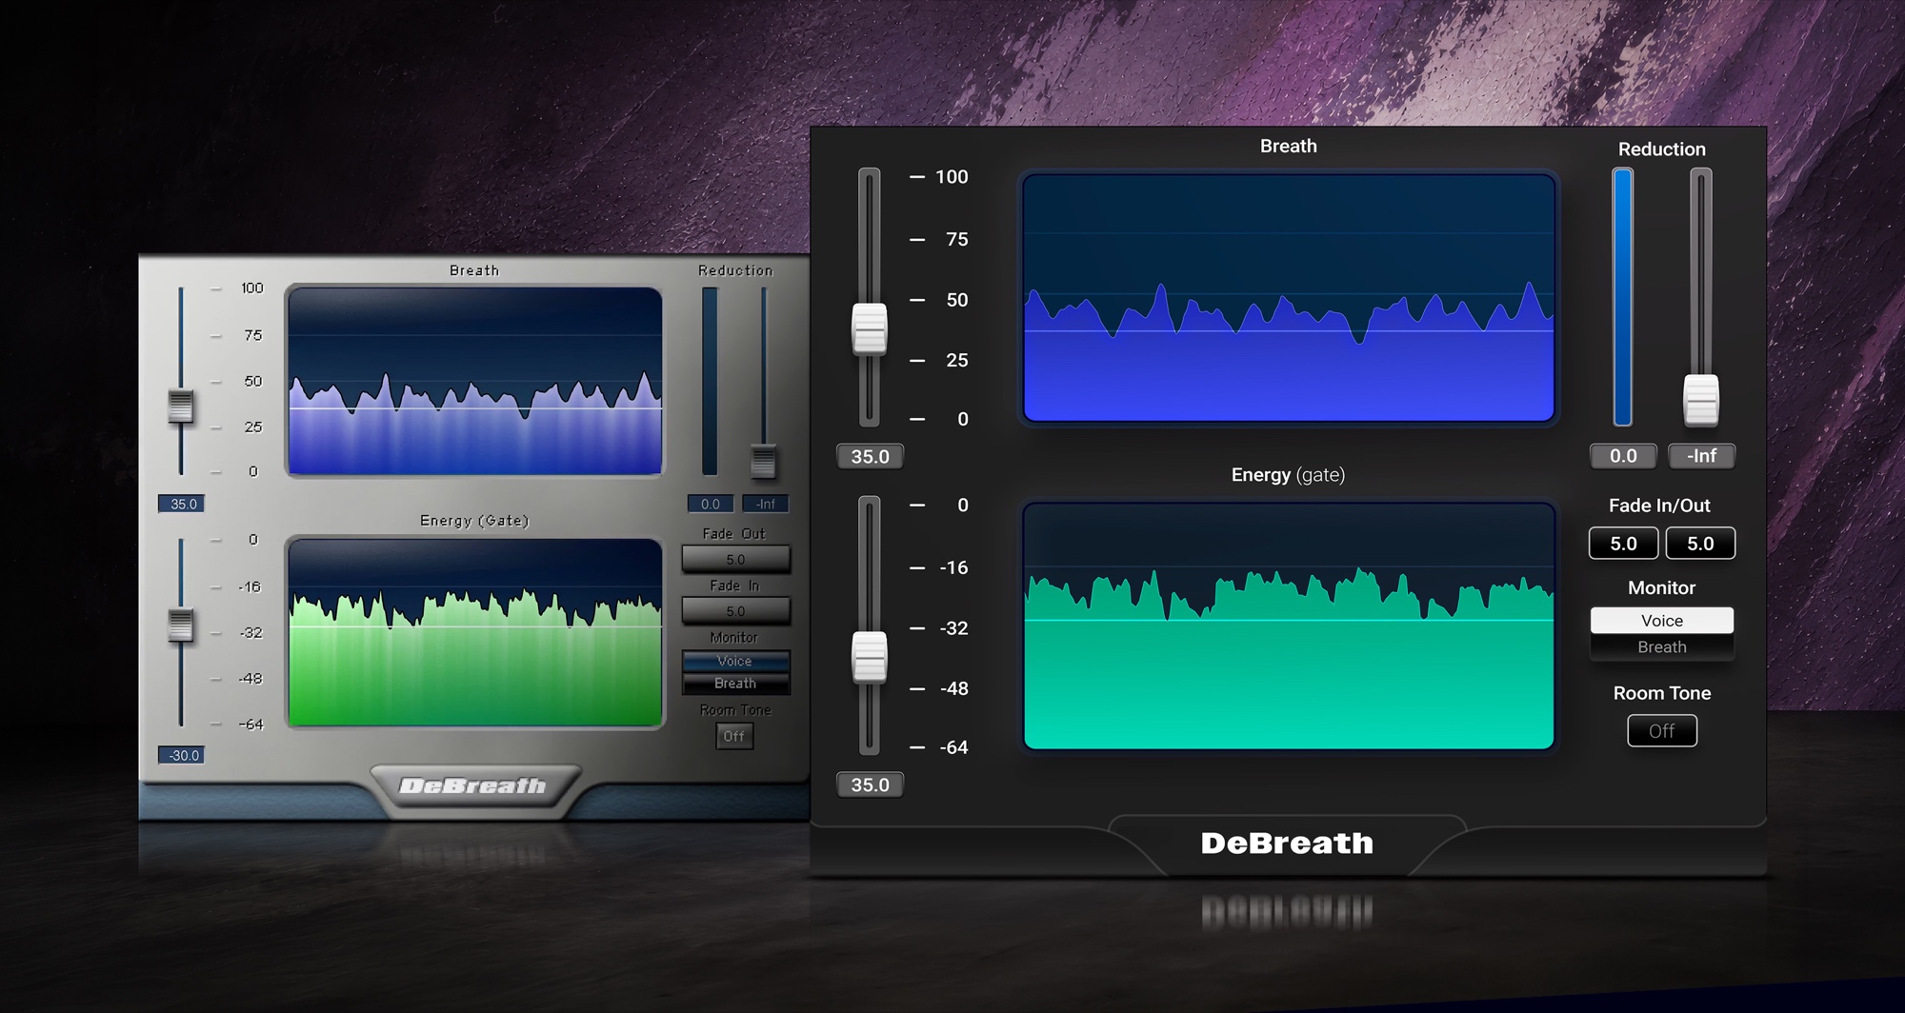Viewport: 1905px width, 1013px height.
Task: Click the blue Reduction meter in dark DeBreath
Action: tap(1623, 297)
